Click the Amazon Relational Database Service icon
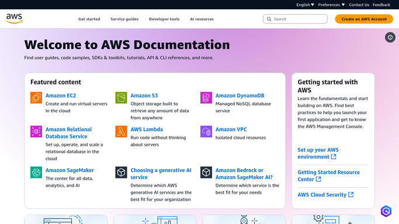Screen dimensions: 399x224 tap(36, 132)
